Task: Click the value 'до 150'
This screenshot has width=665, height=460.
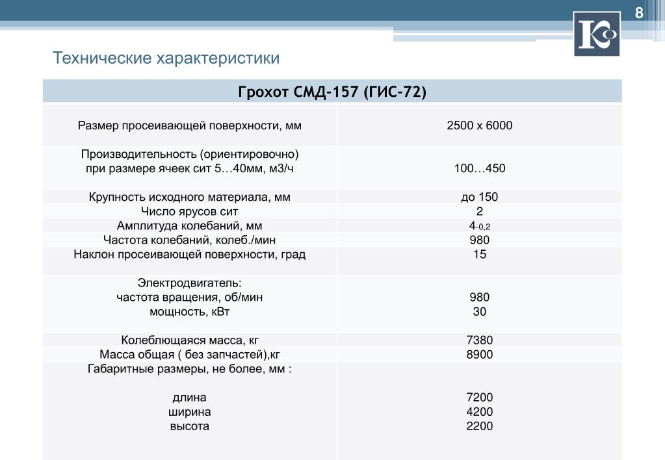Action: click(x=479, y=197)
